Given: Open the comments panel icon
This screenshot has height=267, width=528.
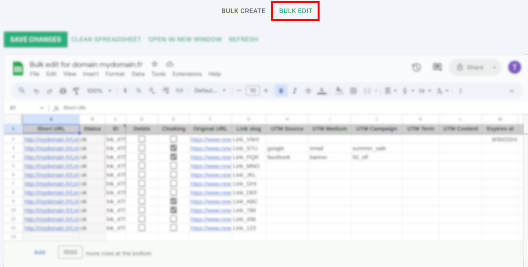Looking at the screenshot, I should (437, 67).
